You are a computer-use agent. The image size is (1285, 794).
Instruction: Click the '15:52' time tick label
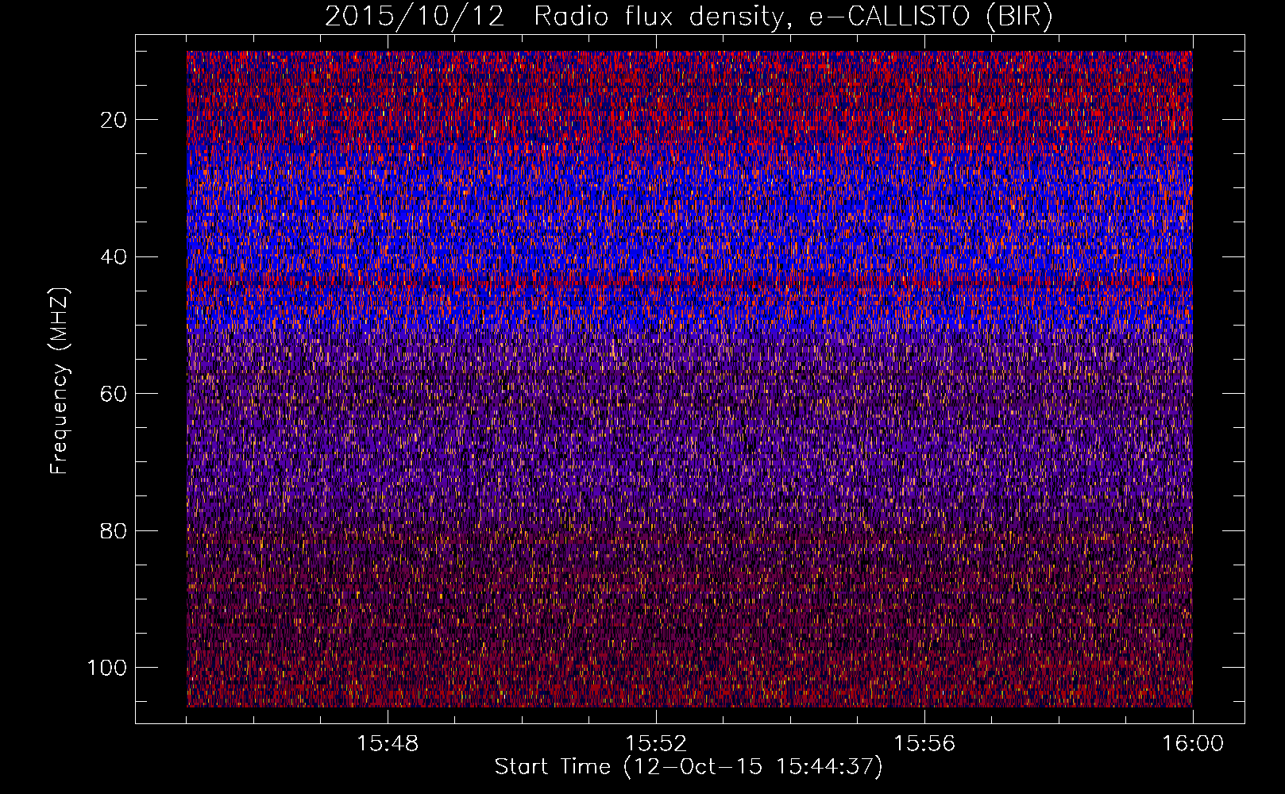tap(656, 744)
